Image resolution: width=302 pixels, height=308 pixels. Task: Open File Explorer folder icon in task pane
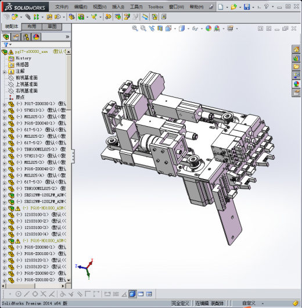(x=296, y=67)
